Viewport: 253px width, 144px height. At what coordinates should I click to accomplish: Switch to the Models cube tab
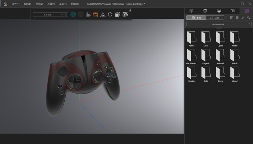191,11
